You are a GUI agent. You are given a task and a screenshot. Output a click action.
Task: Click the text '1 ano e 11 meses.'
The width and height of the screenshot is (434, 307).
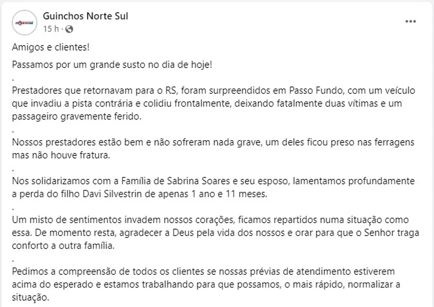point(229,194)
